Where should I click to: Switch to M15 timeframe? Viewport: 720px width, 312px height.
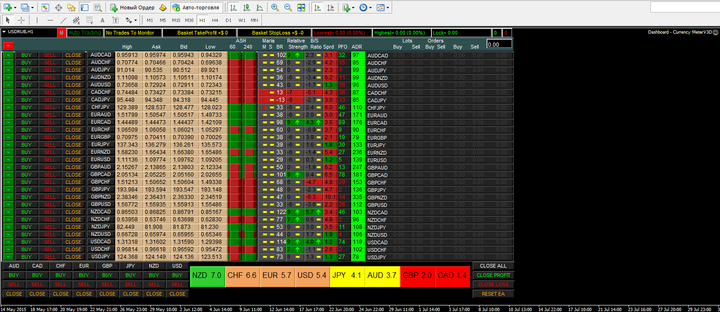point(176,20)
